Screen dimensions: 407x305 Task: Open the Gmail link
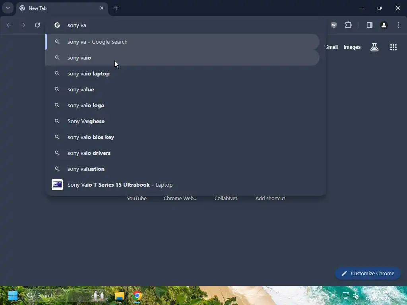pyautogui.click(x=331, y=47)
